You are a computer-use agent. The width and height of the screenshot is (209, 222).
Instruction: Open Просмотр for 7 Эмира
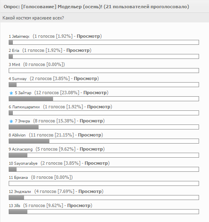(91, 121)
